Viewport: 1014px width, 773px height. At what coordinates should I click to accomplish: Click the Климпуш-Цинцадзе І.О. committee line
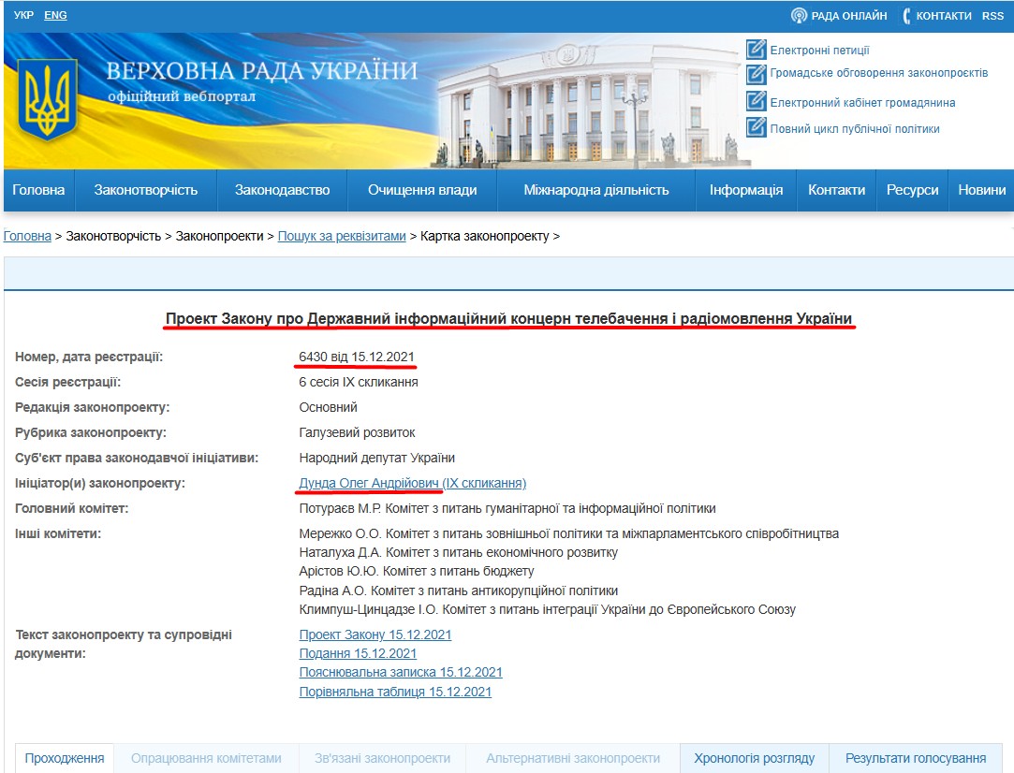coord(547,609)
